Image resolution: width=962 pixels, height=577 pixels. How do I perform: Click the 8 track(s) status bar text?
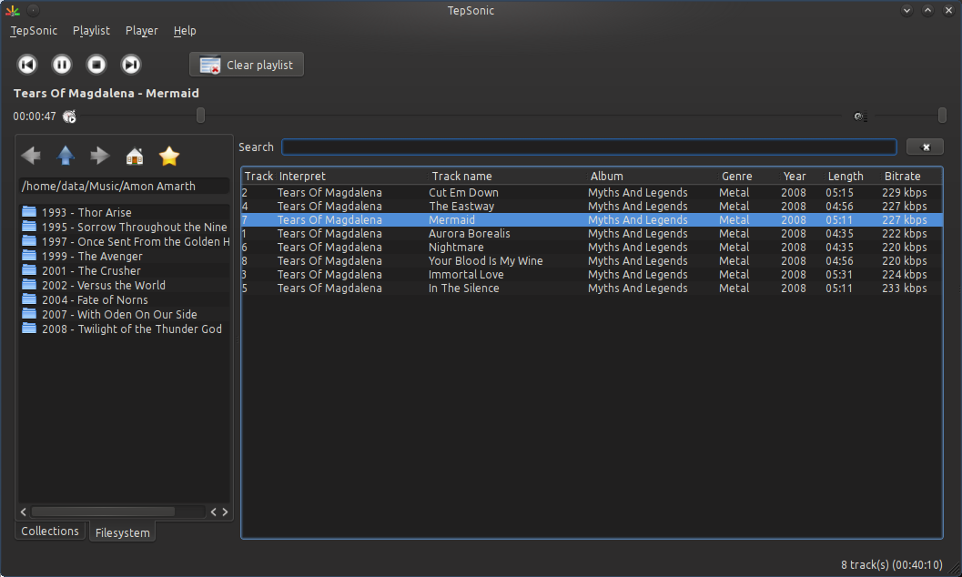point(891,565)
